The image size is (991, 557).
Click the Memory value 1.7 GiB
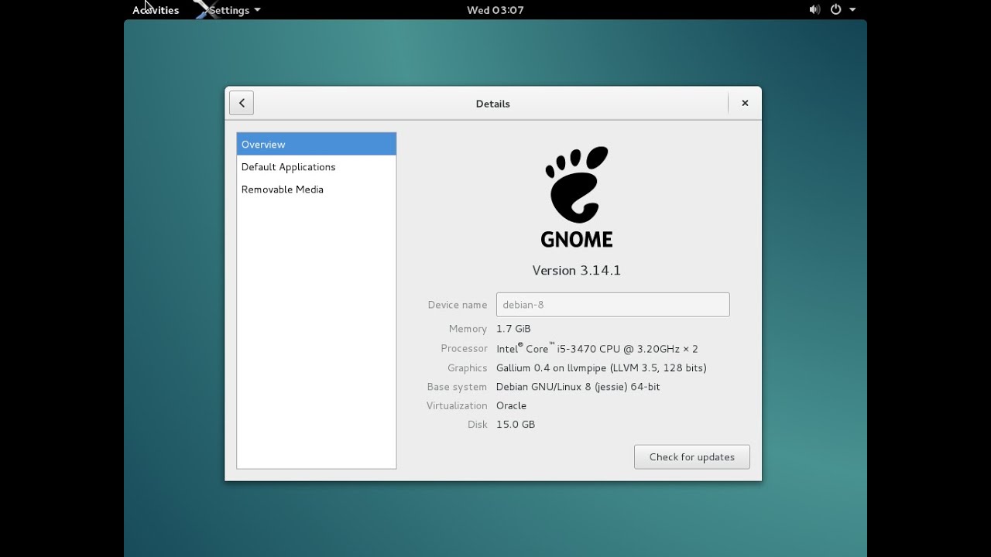point(513,329)
